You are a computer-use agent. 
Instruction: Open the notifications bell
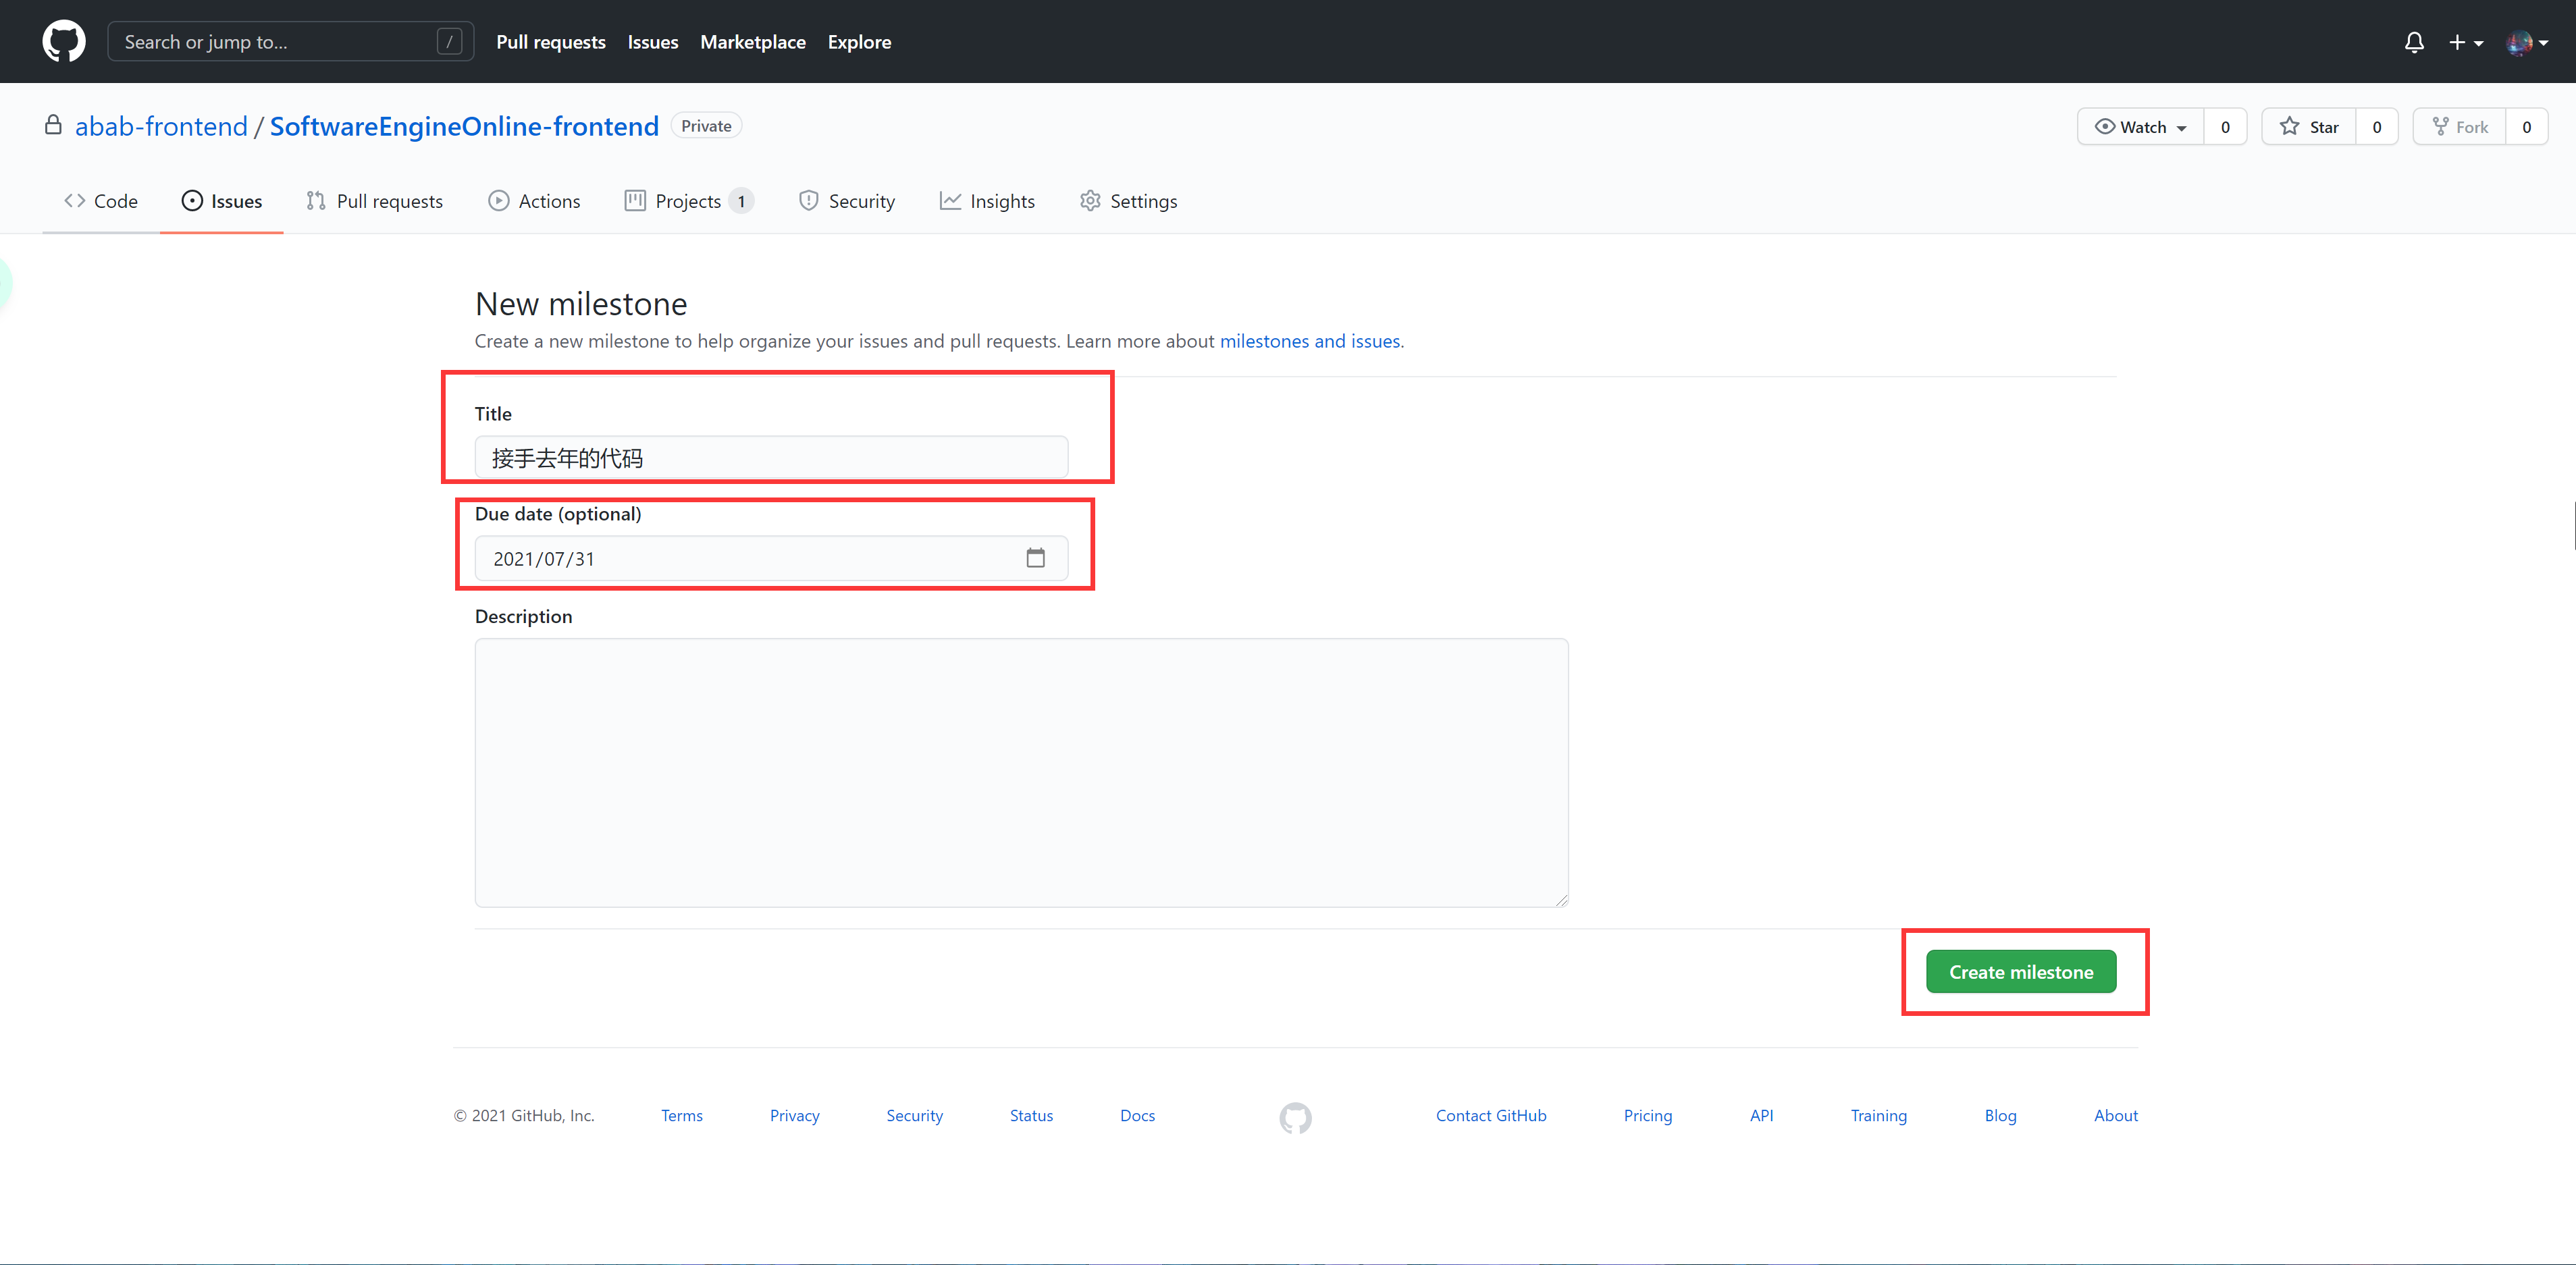click(x=2413, y=42)
